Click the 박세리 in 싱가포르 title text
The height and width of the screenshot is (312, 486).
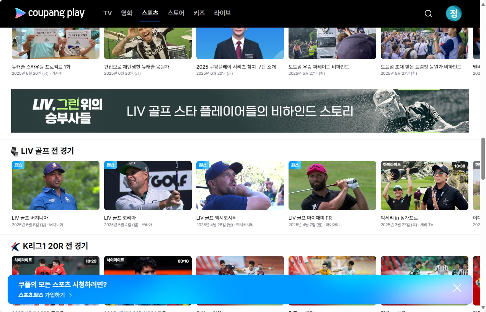(x=399, y=218)
